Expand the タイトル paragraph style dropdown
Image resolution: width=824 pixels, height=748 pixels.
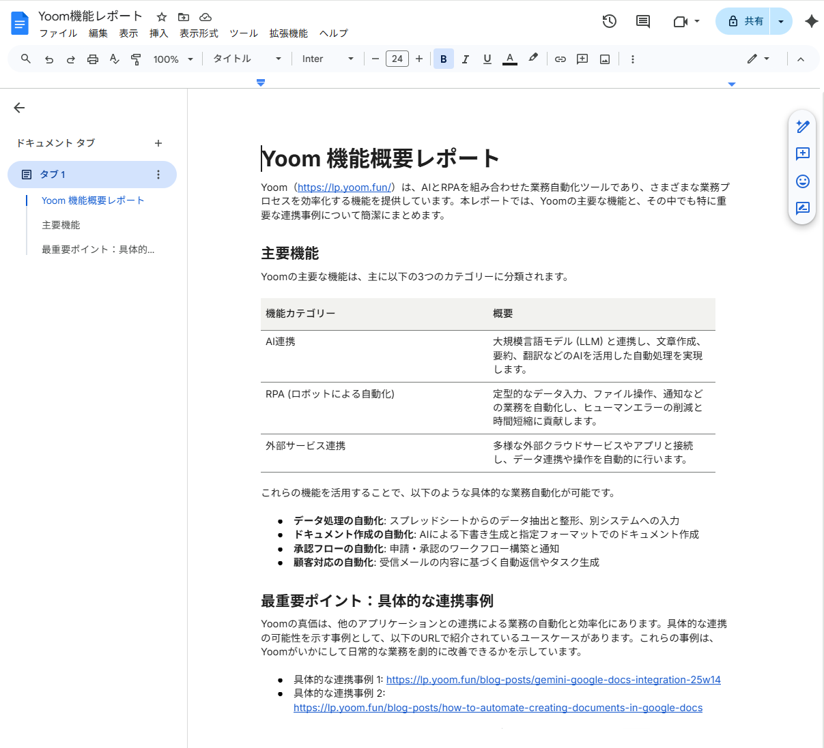246,59
